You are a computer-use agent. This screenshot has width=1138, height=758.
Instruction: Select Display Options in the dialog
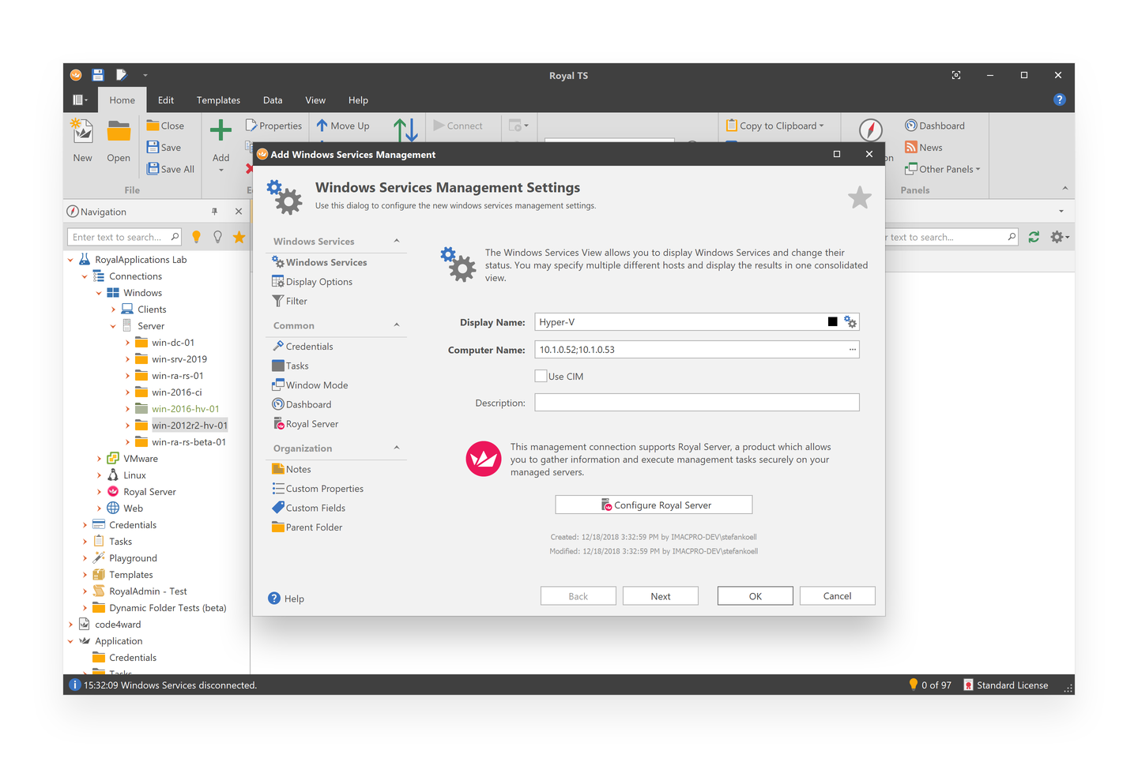point(318,281)
